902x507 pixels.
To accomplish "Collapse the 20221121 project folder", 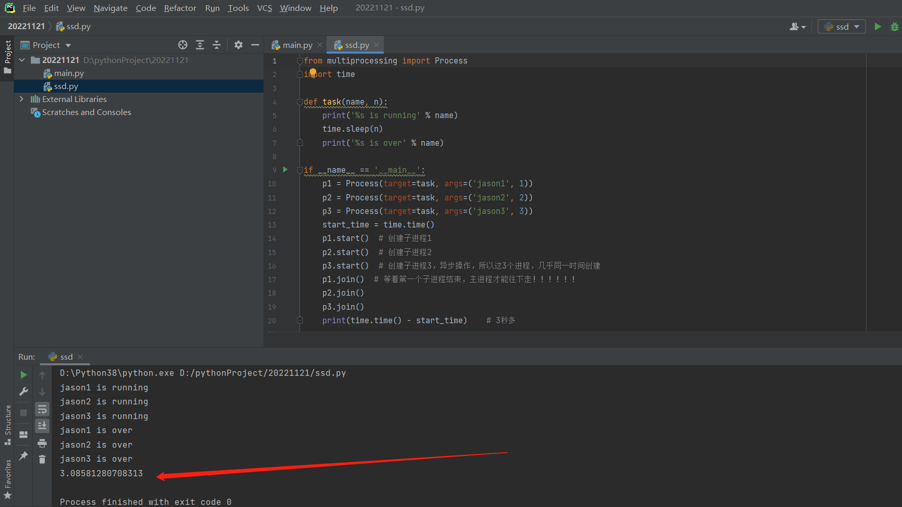I will tap(22, 60).
